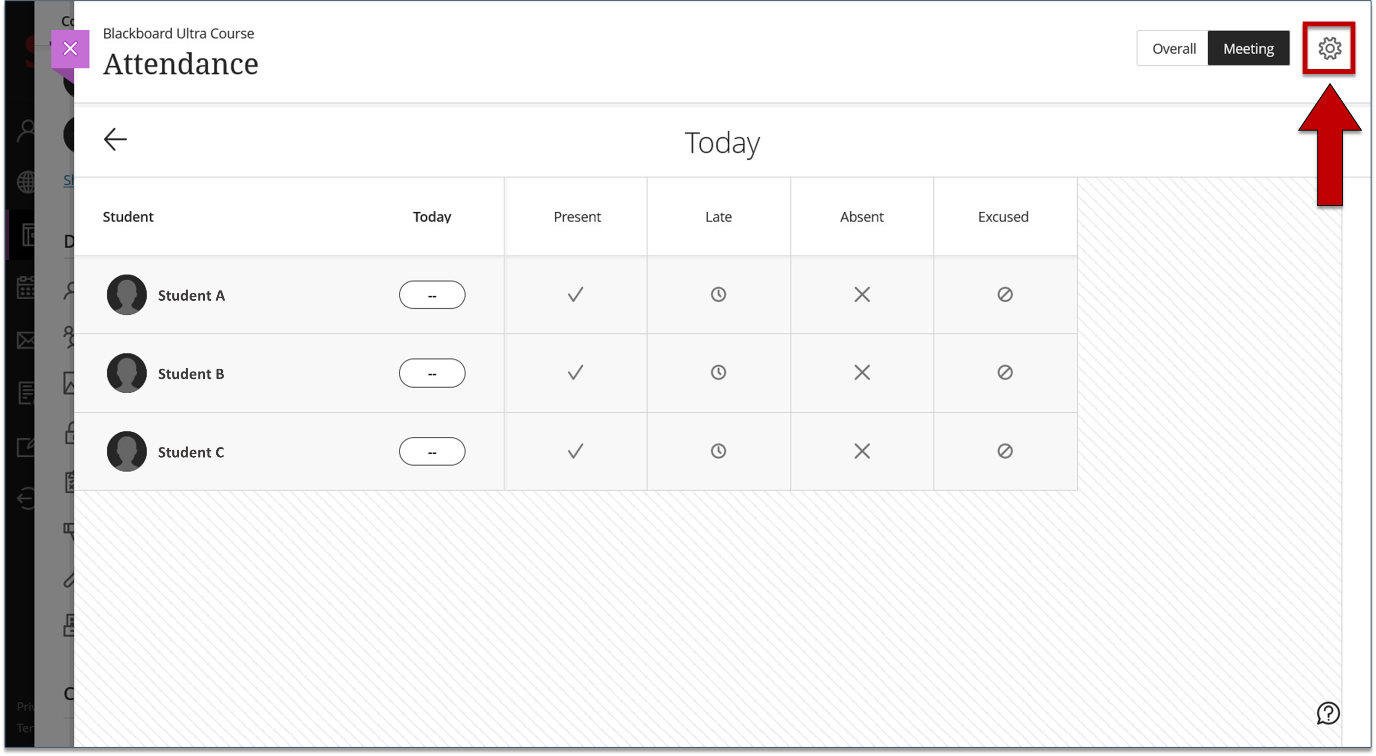
Task: Mark Student B as late
Action: click(718, 373)
